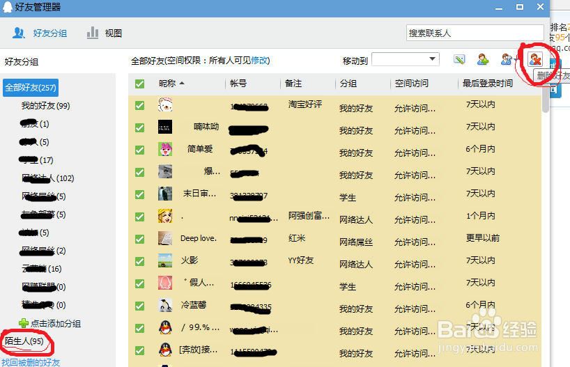Click 允许访问 cell in 简单爱 row
The width and height of the screenshot is (570, 367).
pos(415,153)
